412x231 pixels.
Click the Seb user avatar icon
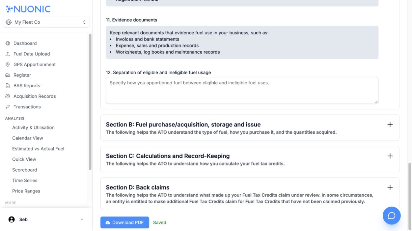12,220
